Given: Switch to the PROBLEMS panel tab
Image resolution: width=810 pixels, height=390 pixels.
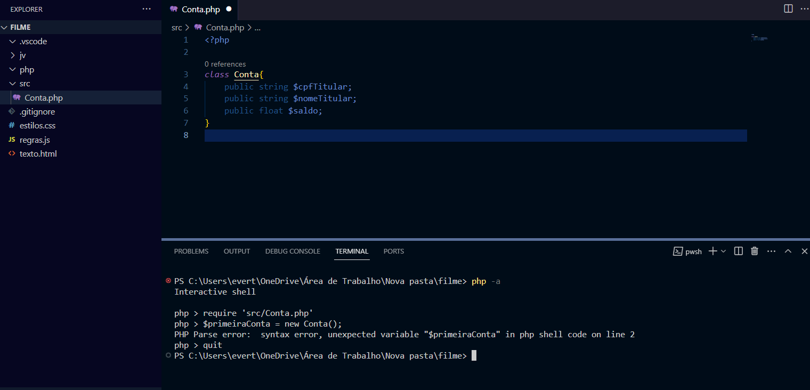Looking at the screenshot, I should [191, 251].
